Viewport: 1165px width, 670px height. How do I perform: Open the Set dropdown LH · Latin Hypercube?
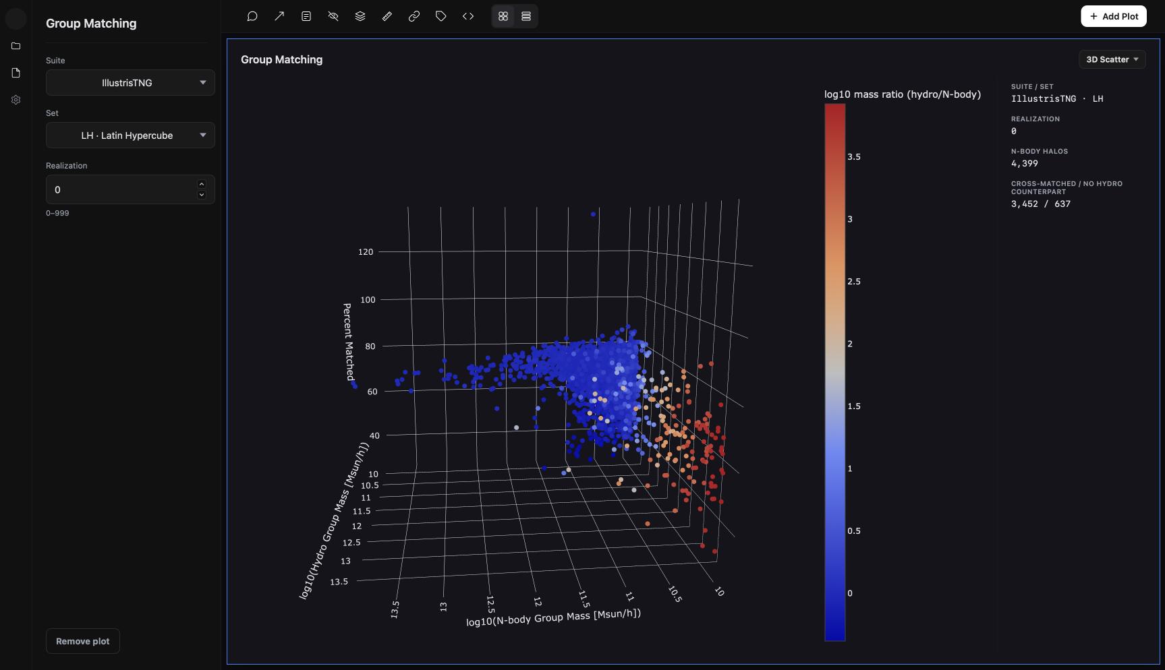[130, 135]
